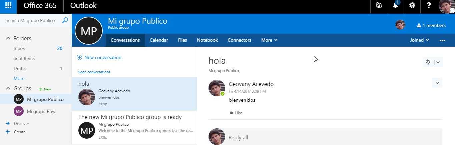The width and height of the screenshot is (455, 145).
Task: Click Mi grupo Publico group title
Action: (x=137, y=21)
